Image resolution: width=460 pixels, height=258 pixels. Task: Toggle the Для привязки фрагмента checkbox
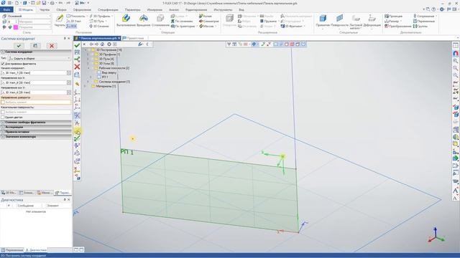(x=3, y=64)
